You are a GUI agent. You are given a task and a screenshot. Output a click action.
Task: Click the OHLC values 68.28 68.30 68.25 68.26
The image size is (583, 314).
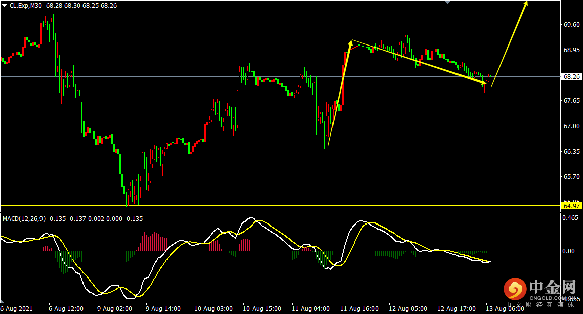(x=81, y=6)
